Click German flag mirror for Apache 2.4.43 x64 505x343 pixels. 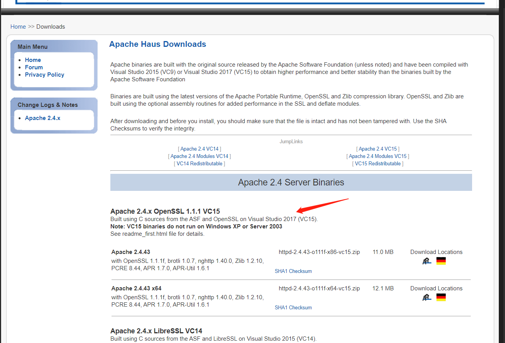tap(441, 297)
